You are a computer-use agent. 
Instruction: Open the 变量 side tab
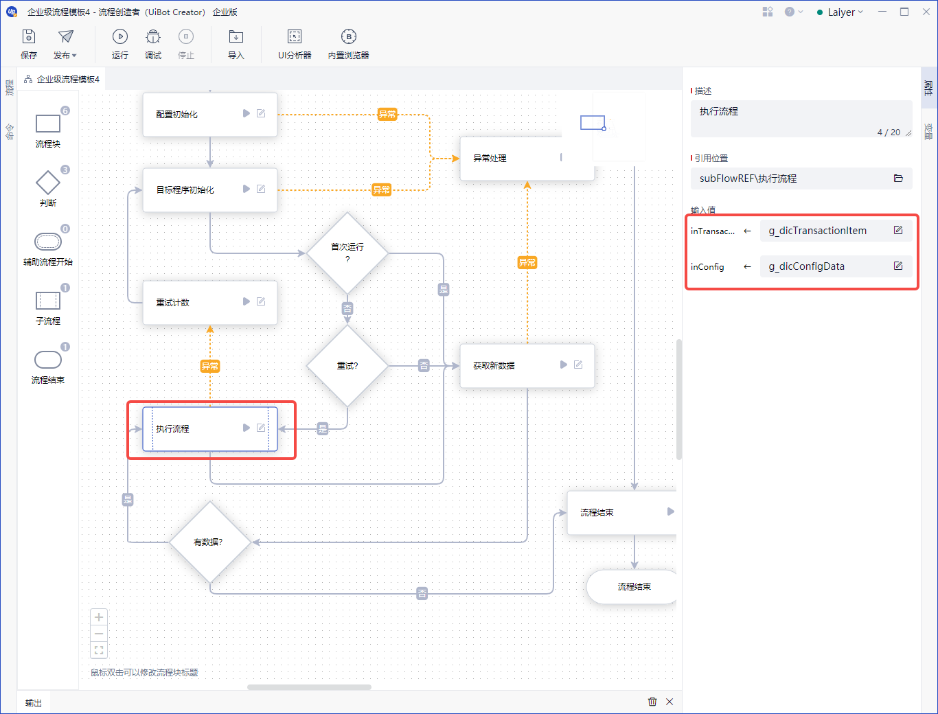[929, 130]
